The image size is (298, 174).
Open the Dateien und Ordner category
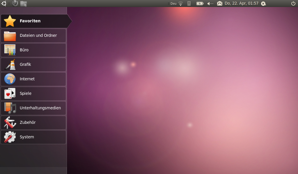(x=33, y=36)
